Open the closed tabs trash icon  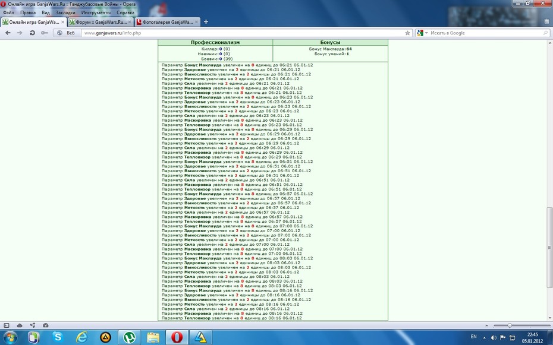click(x=546, y=21)
